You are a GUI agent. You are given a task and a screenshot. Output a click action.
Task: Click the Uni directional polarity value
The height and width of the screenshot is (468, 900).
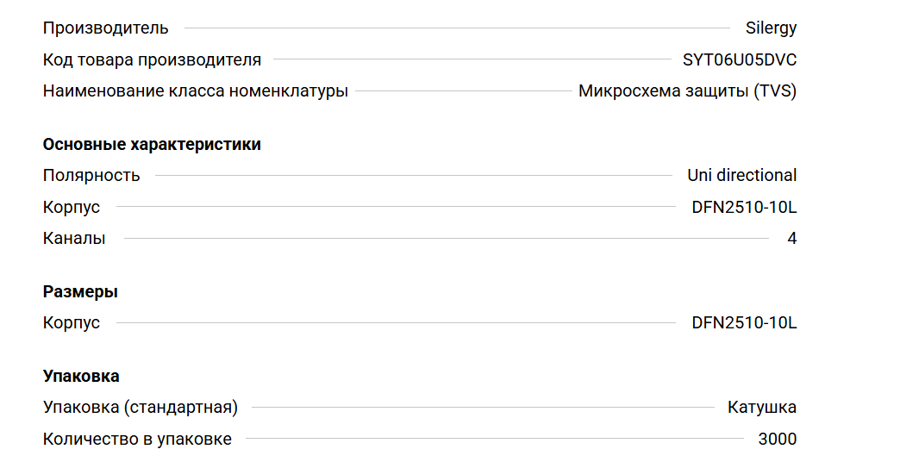tap(741, 176)
